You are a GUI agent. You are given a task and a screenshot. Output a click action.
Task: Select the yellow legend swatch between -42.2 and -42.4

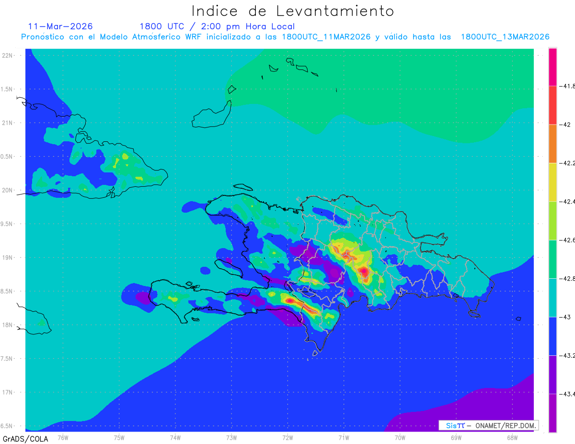point(552,182)
